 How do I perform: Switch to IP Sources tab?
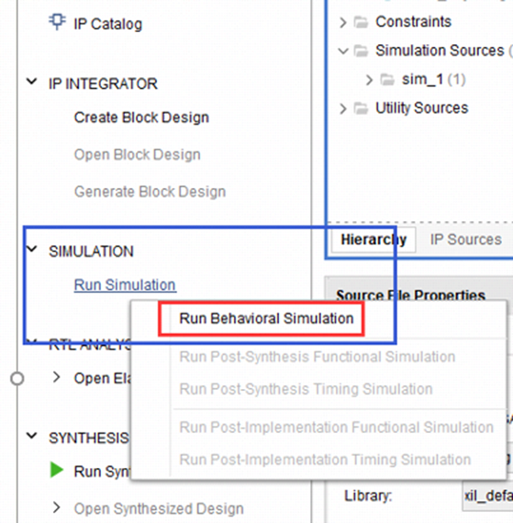[465, 239]
